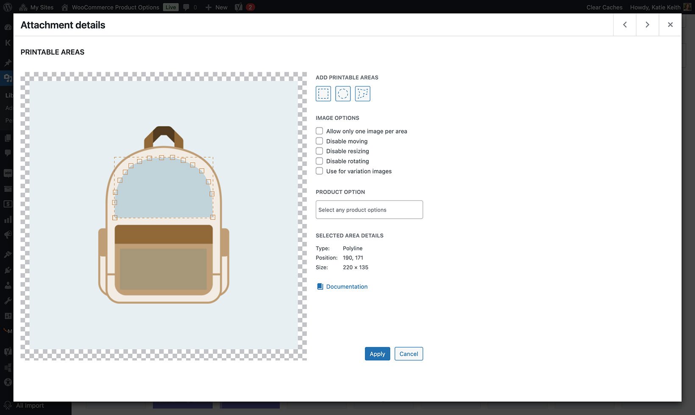The height and width of the screenshot is (415, 695).
Task: Click WooCommerce Product Options in the admin bar
Action: click(114, 7)
